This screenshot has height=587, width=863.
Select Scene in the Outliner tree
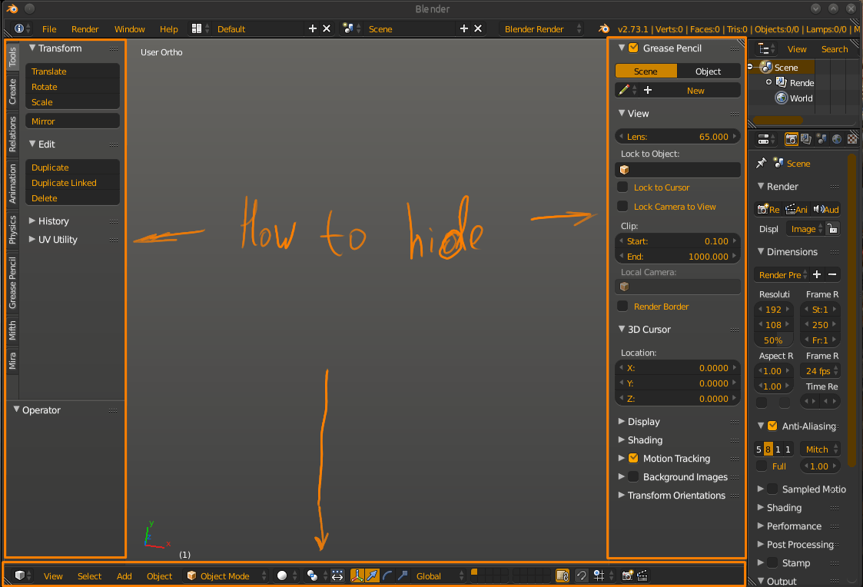coord(785,67)
